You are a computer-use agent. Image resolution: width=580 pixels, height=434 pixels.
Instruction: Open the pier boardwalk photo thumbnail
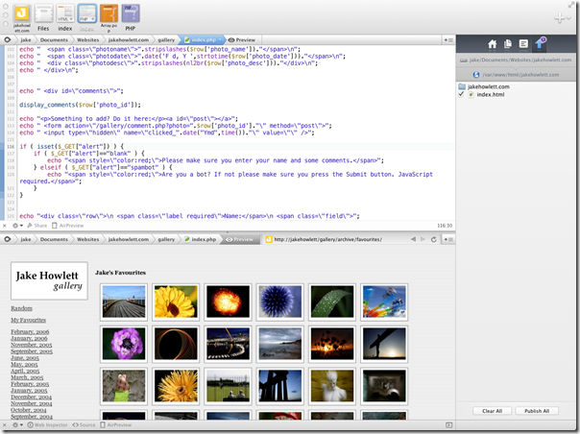[x=124, y=301]
